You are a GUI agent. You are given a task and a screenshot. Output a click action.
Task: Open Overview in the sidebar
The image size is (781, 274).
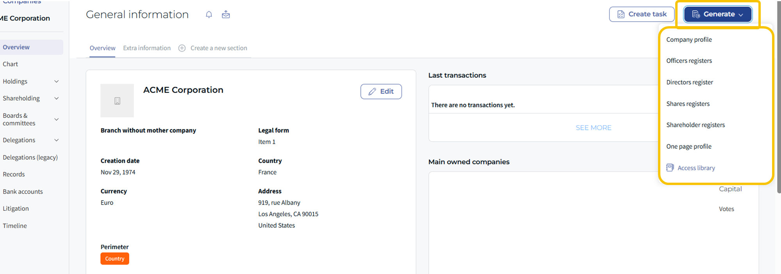tap(31, 47)
